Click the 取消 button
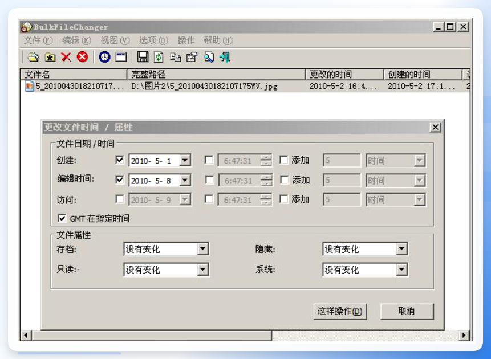 pyautogui.click(x=407, y=311)
